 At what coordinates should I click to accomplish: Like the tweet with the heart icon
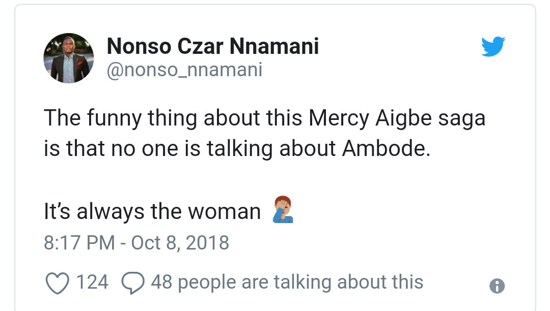(x=57, y=282)
